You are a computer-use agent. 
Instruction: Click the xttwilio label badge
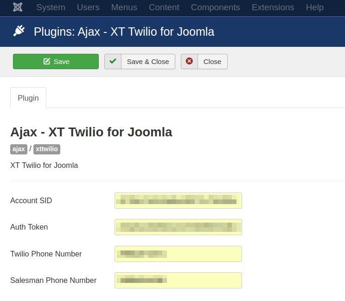pos(47,149)
